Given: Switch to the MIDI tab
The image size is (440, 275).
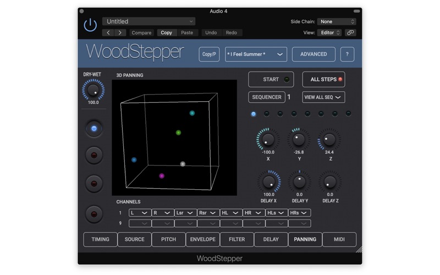Looking at the screenshot, I should click(x=339, y=239).
